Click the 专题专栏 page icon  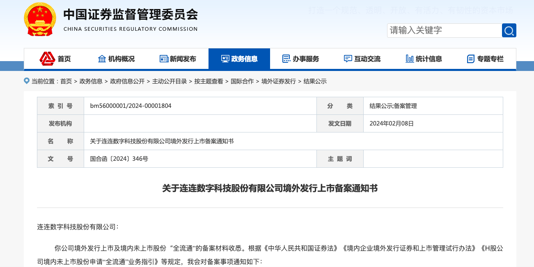coord(471,59)
